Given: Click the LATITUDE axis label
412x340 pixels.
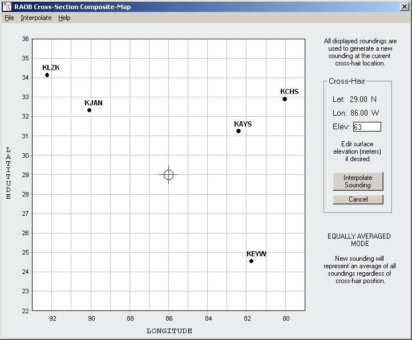Looking at the screenshot, I should [9, 173].
